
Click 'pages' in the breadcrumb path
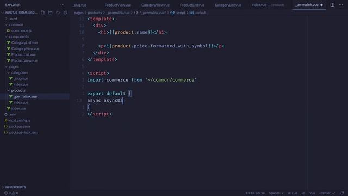click(x=78, y=13)
